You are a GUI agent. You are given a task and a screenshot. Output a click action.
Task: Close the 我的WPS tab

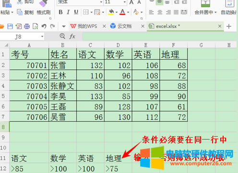tap(104, 26)
